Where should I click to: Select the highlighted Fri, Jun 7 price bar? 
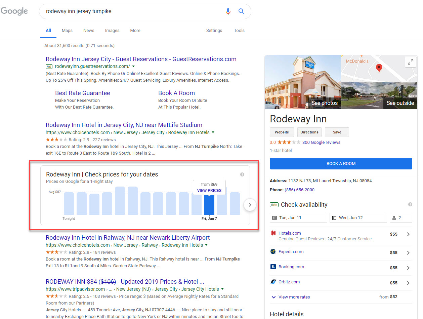(209, 205)
